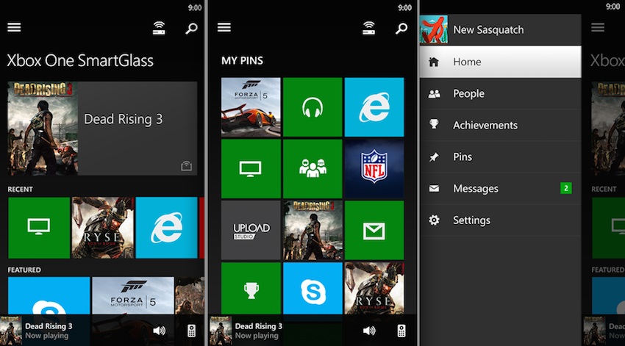Tap console connection icon on SmartGlass home screen

(159, 28)
